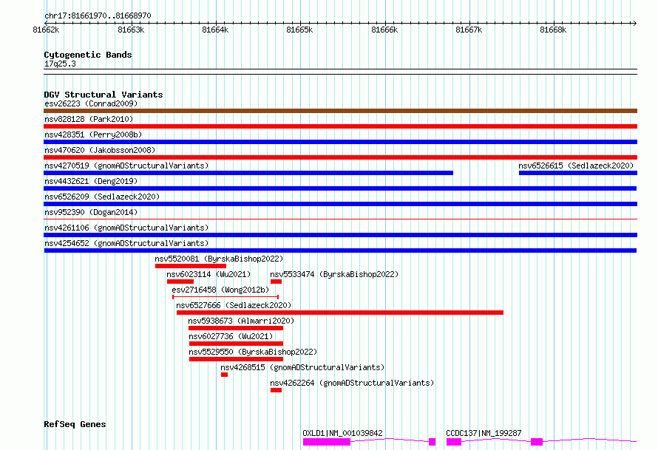Open CCDC137|NM_199287 gene label
Screen dimensions: 658x450
coord(484,433)
